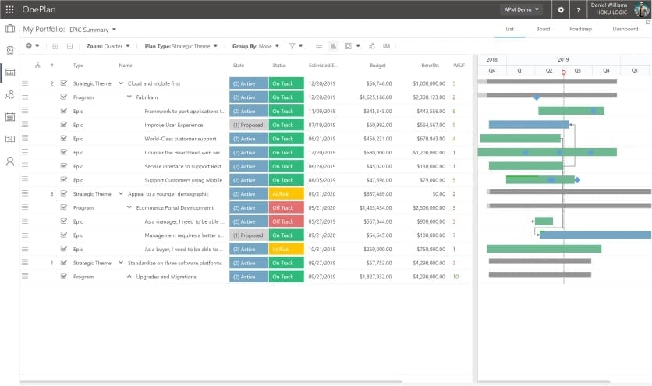Open the user sidebar icon
The height and width of the screenshot is (386, 652).
(x=10, y=161)
